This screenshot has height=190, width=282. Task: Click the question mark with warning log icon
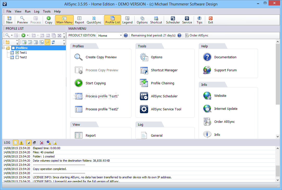49,143
